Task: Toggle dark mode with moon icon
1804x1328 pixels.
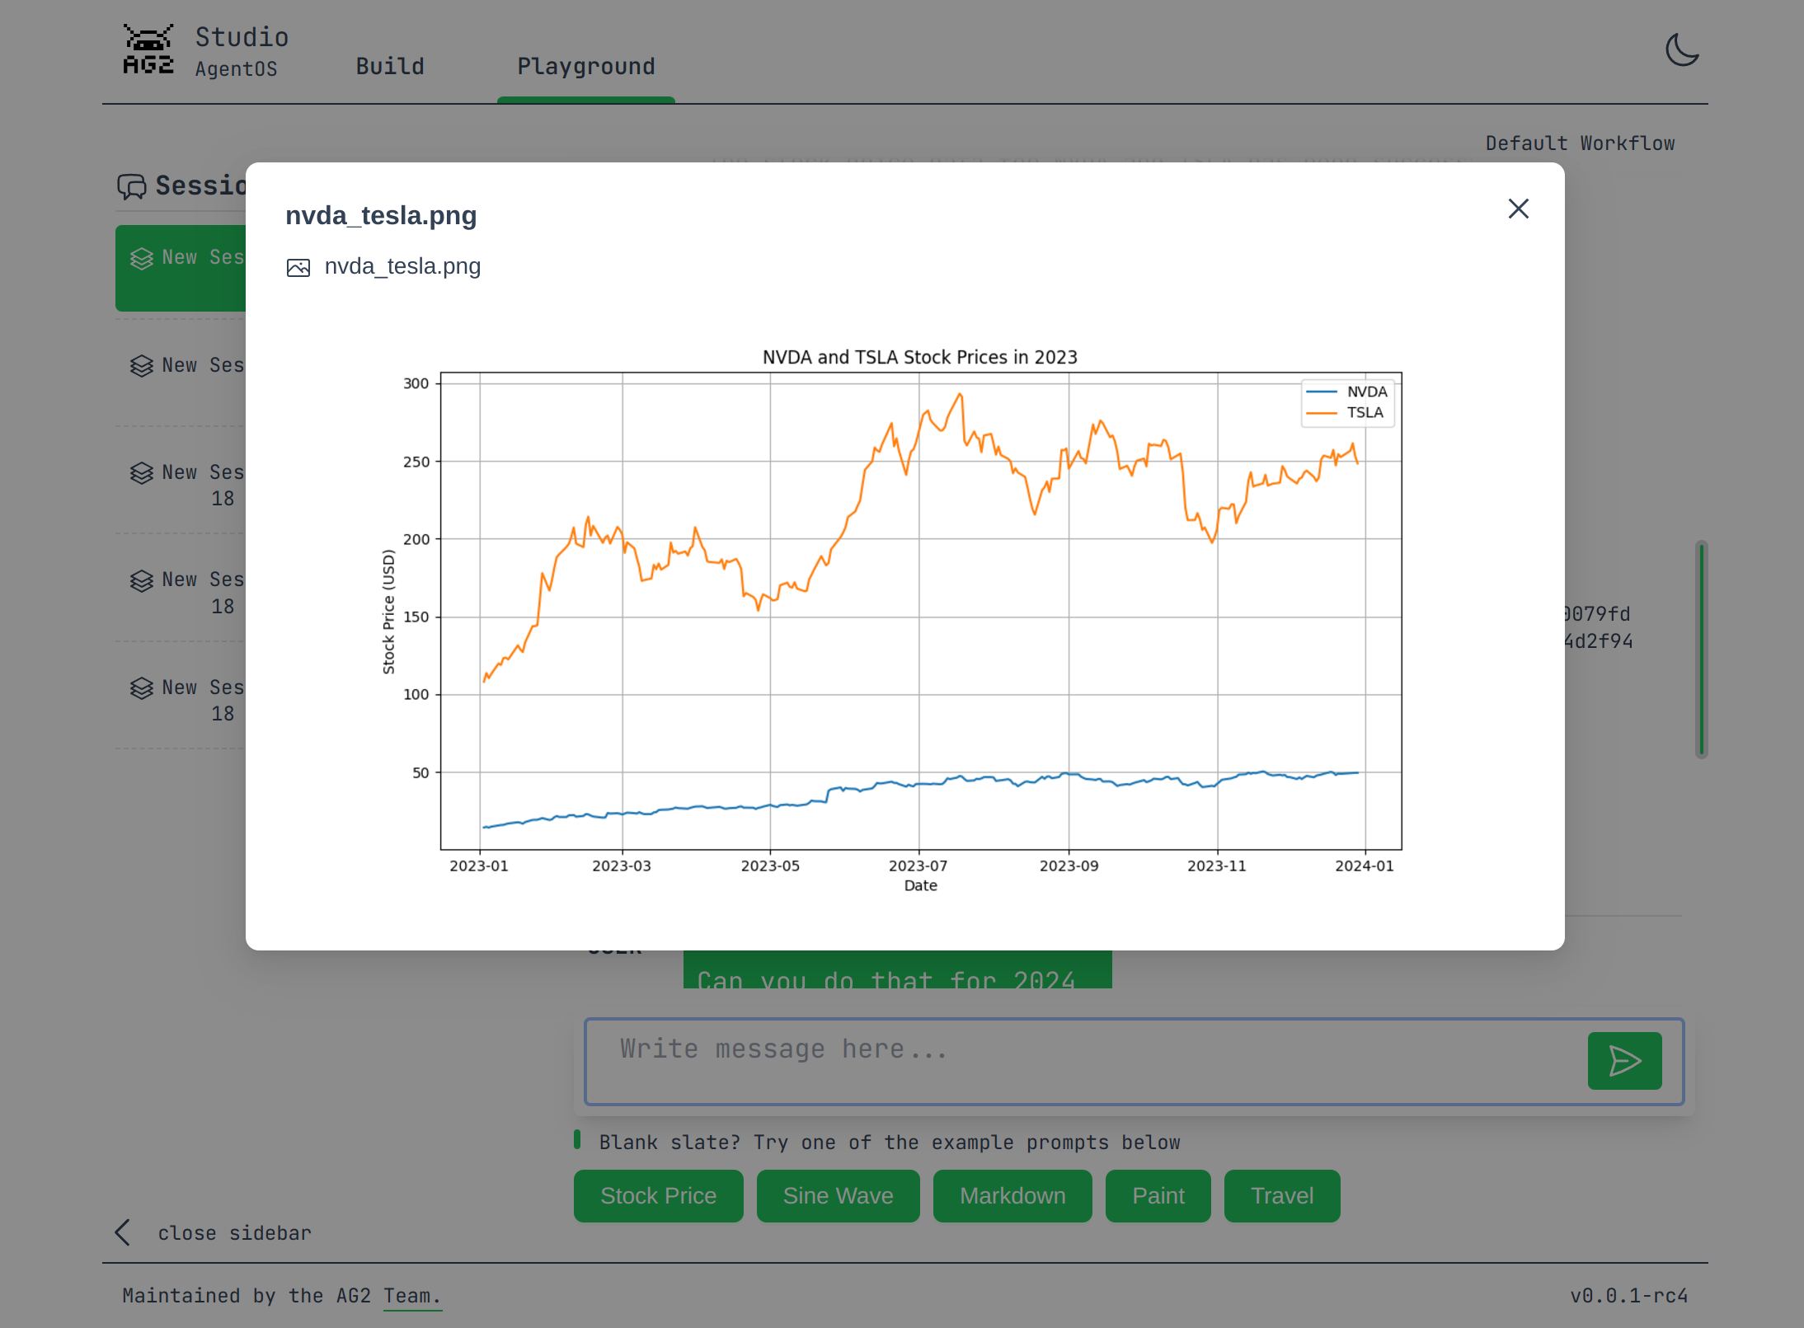Action: click(1681, 50)
